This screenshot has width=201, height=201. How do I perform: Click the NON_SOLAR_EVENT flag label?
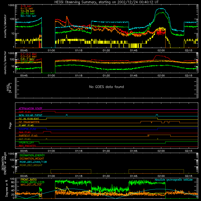click(x=30, y=115)
